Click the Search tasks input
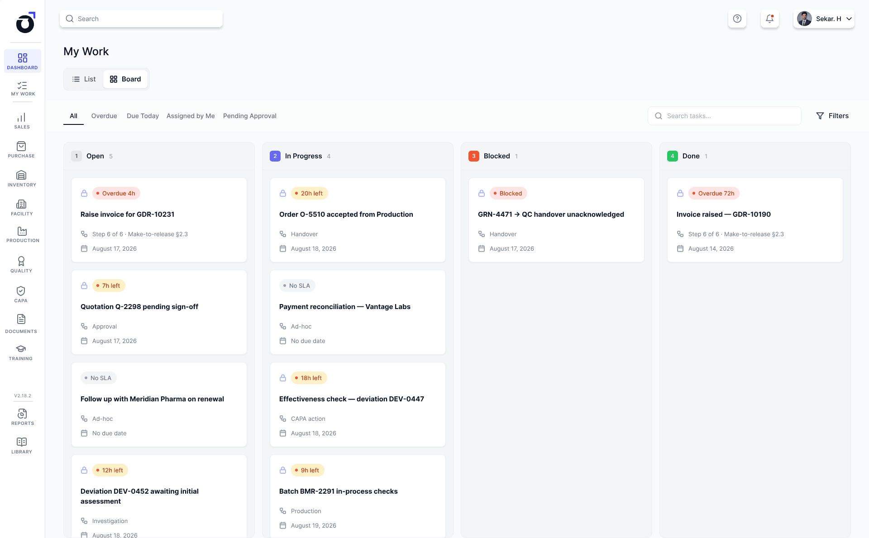 [x=725, y=116]
